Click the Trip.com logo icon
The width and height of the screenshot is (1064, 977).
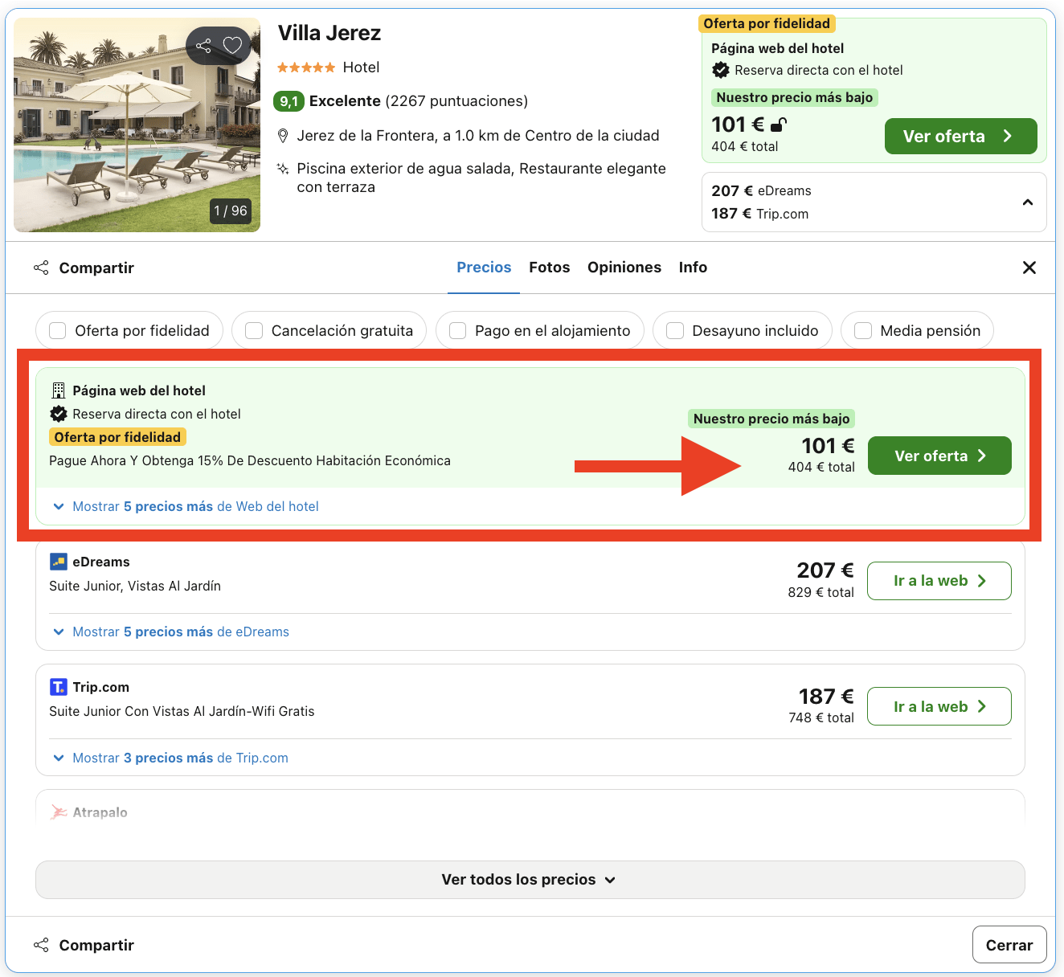[57, 686]
